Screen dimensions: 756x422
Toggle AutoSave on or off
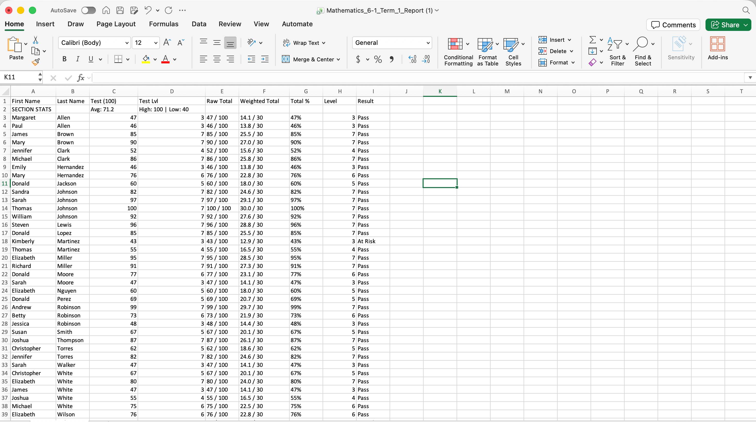[x=88, y=10]
